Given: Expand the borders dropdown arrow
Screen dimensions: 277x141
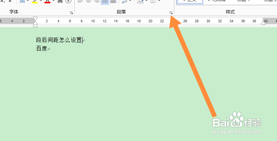Looking at the screenshot, I should tap(159, 1).
